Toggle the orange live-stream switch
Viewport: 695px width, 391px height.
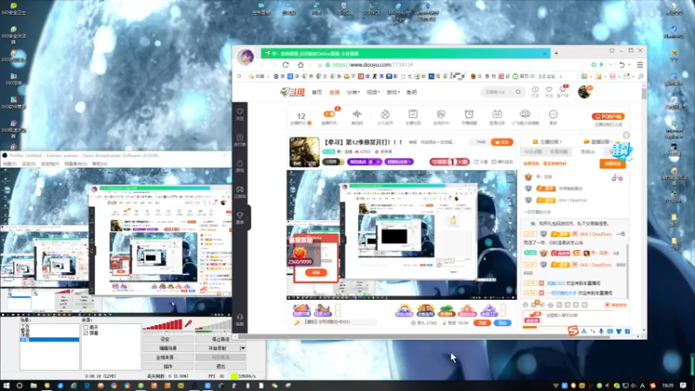click(x=329, y=114)
